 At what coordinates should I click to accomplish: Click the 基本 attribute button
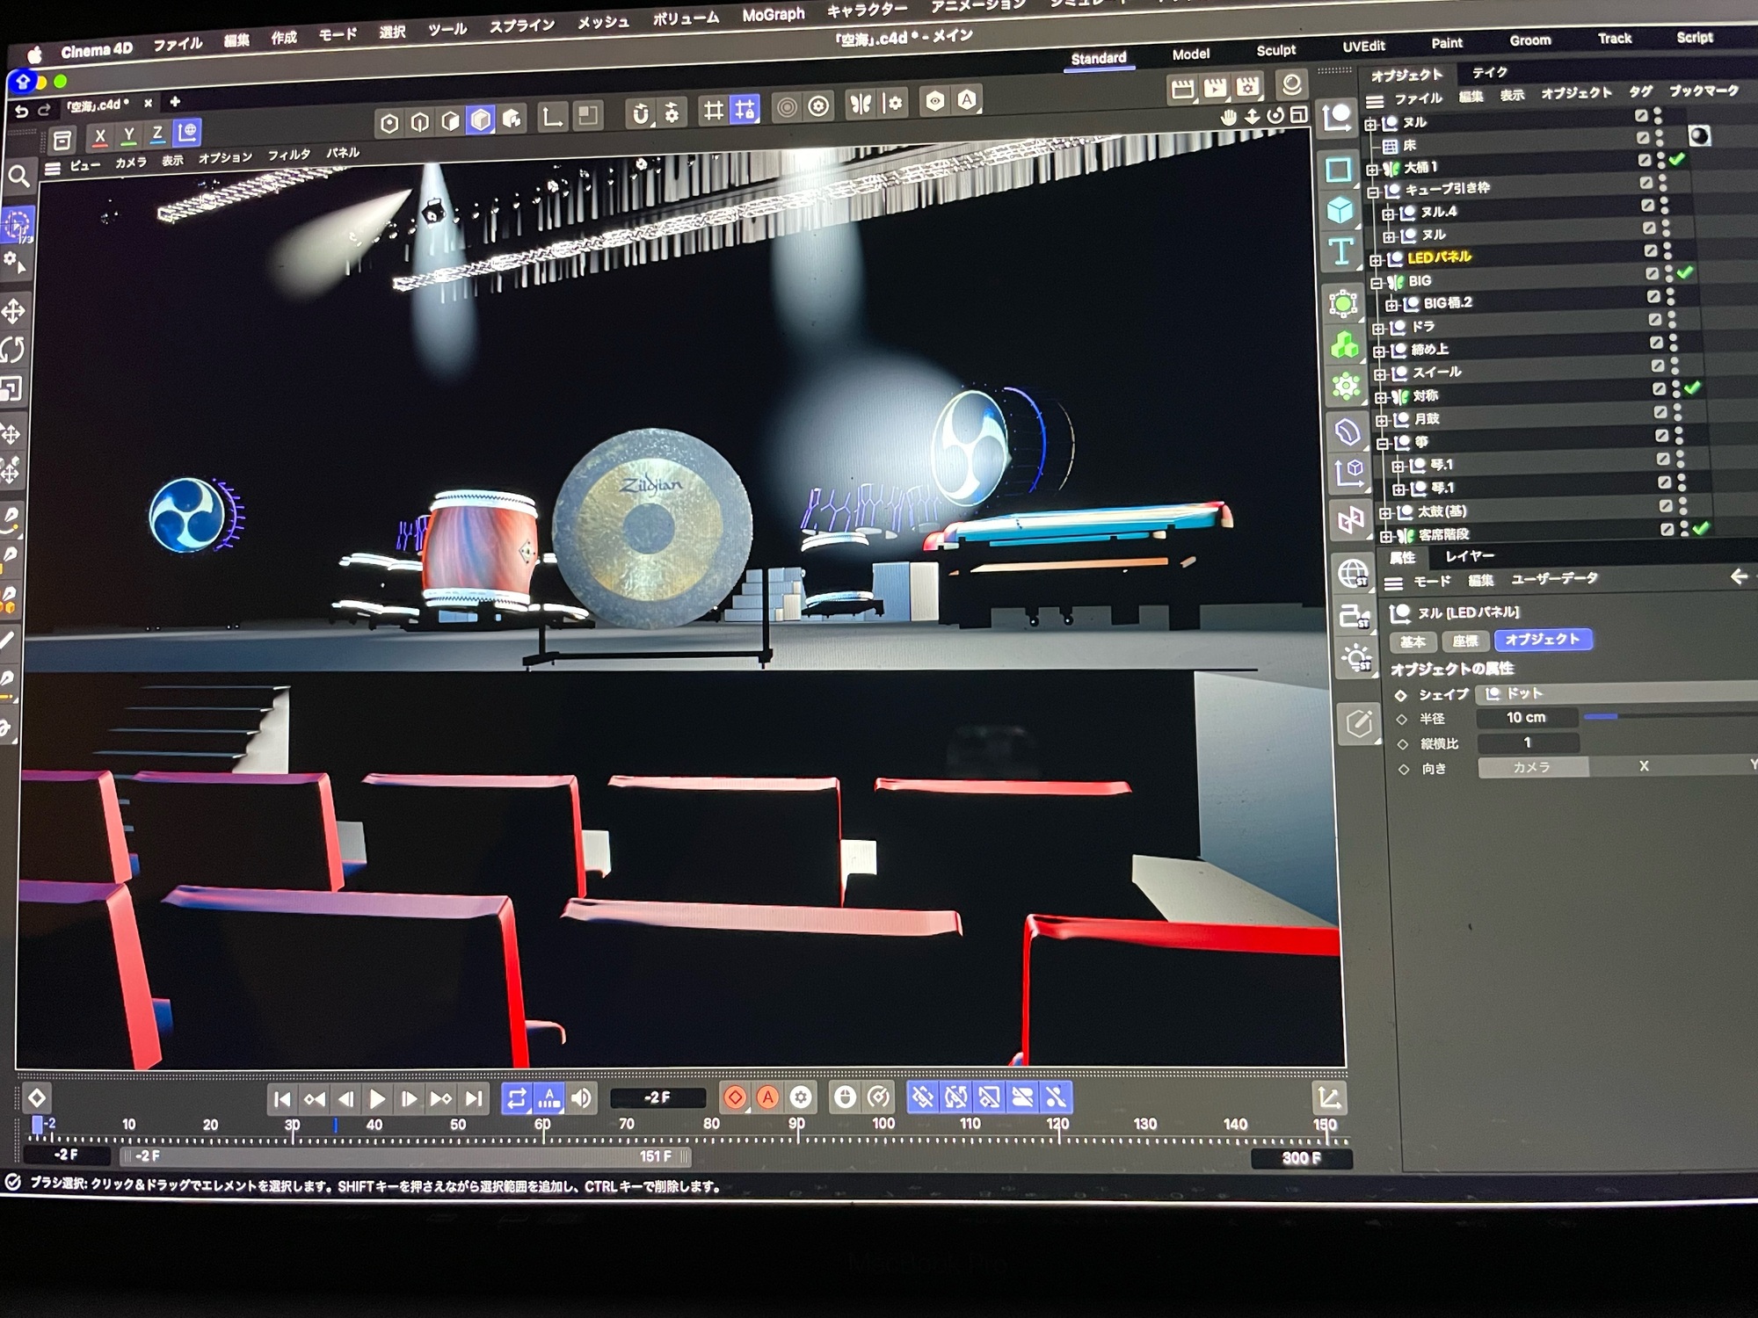pyautogui.click(x=1413, y=642)
